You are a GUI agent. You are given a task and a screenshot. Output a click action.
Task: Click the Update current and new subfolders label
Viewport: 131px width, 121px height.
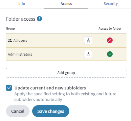[x=50, y=88]
